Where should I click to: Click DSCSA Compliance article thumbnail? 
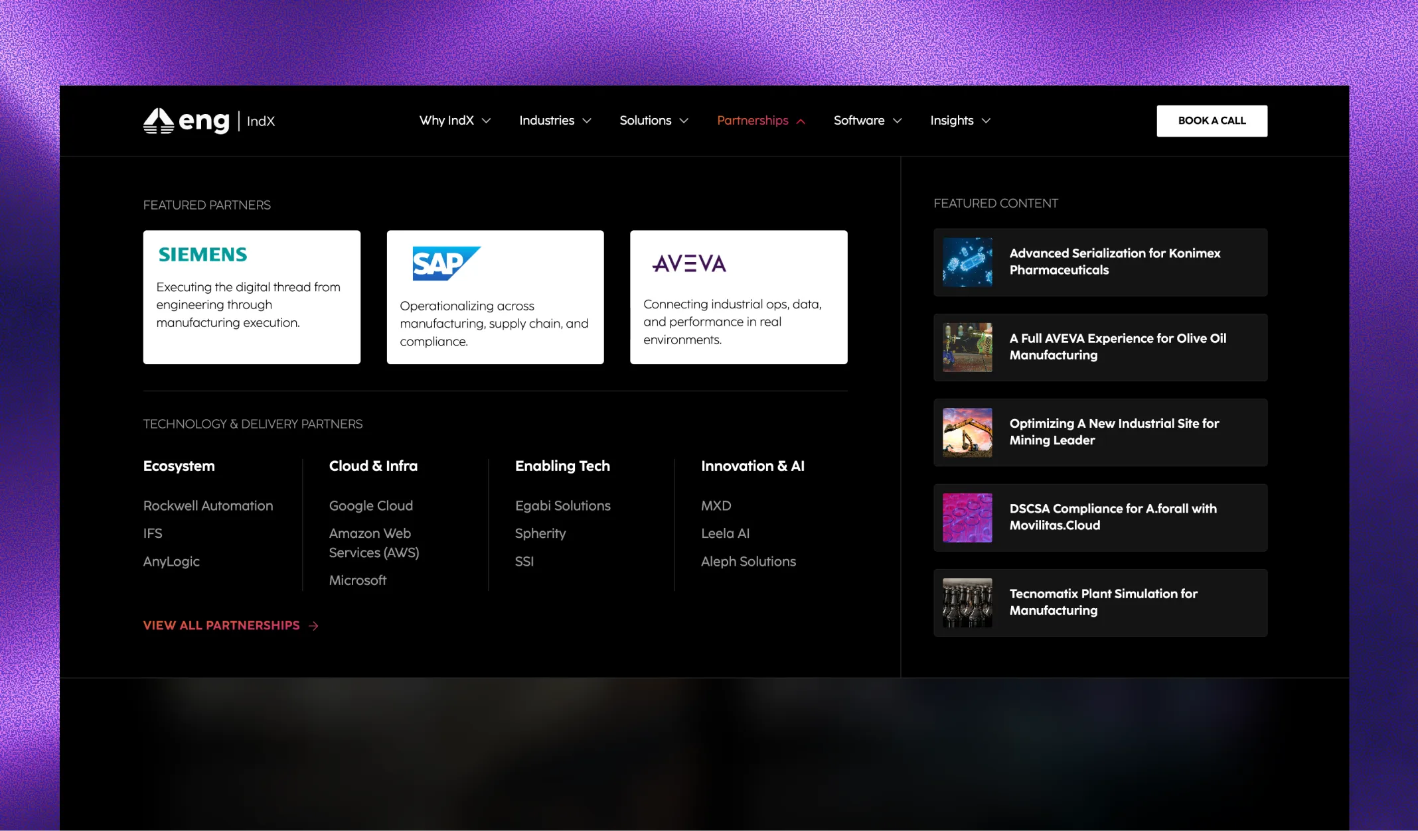tap(967, 517)
